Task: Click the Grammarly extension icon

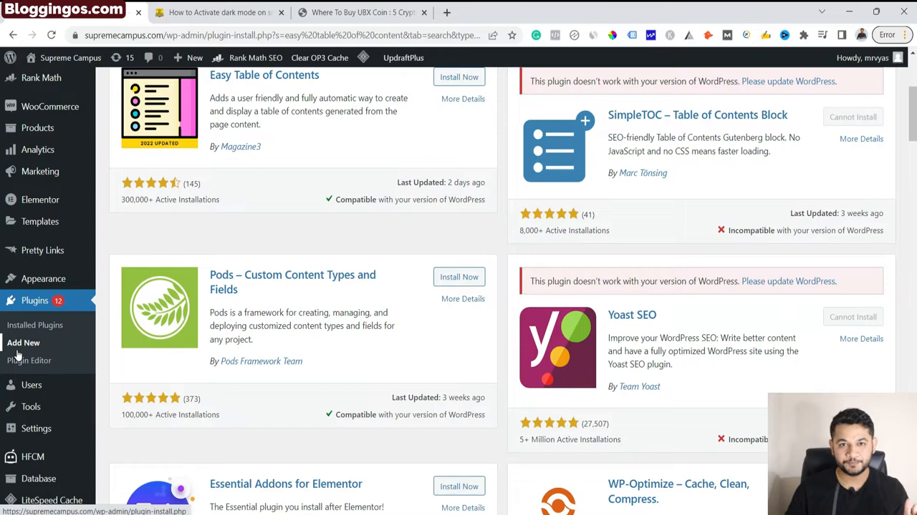Action: [x=536, y=35]
